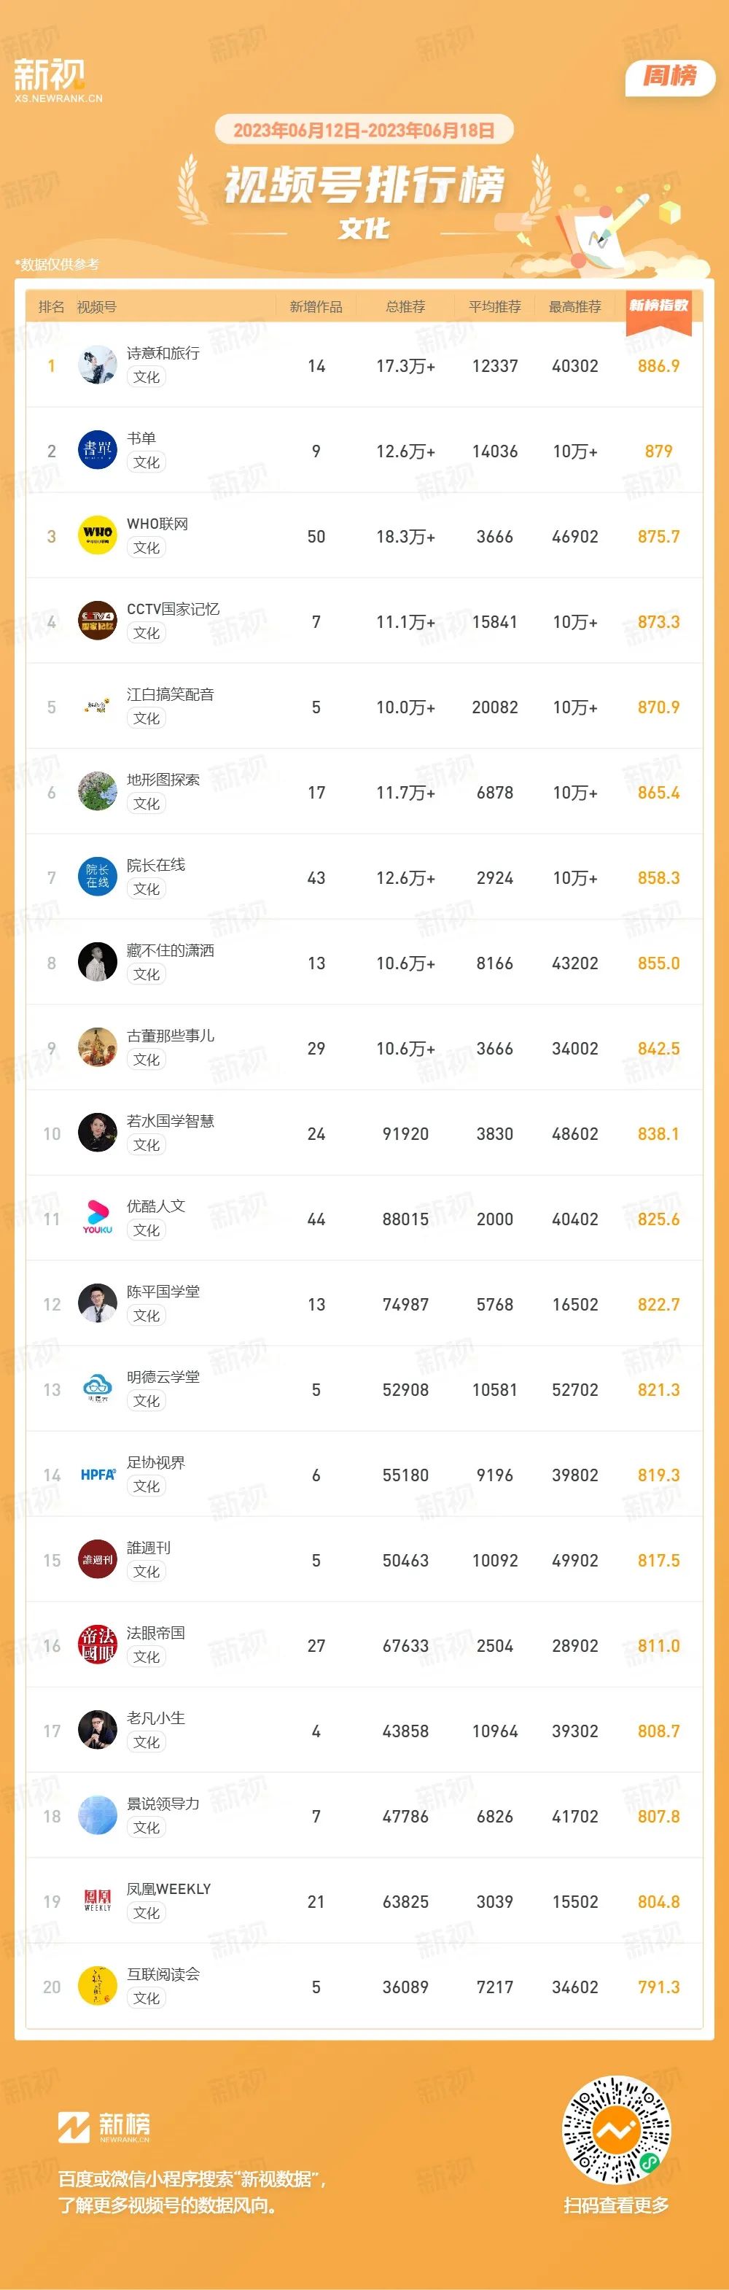This screenshot has height=2290, width=729.
Task: Select the 足协视界 HPFA logo
Action: 98,1475
